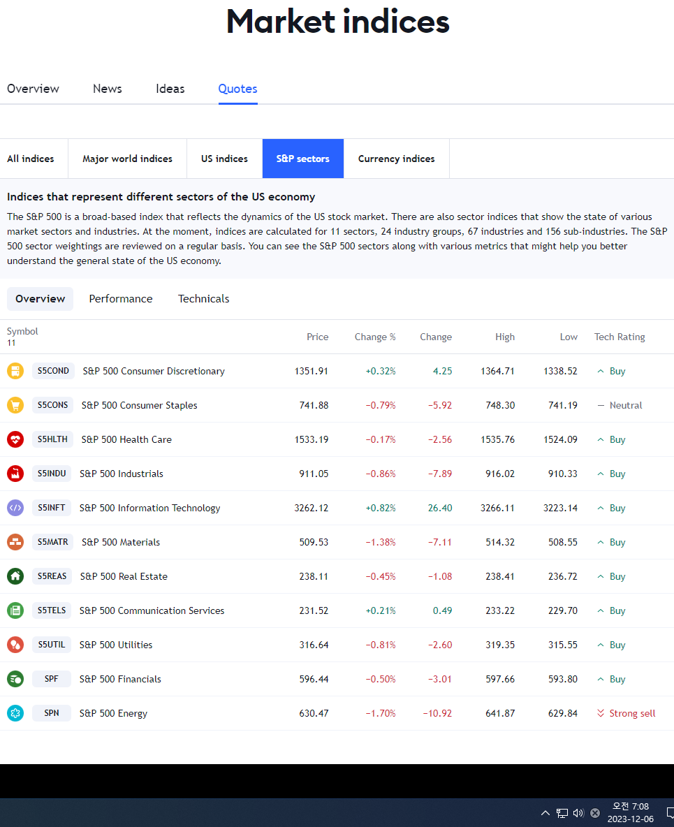Click the 229.70 low value
Viewport: 674px width, 827px height.
click(563, 610)
